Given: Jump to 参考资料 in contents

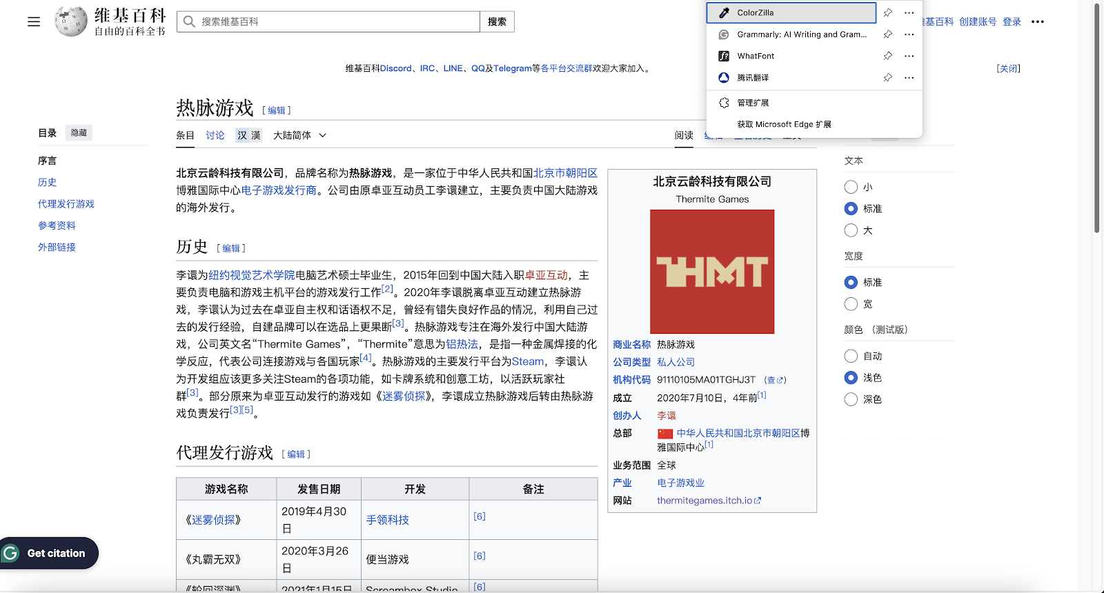Looking at the screenshot, I should point(57,225).
